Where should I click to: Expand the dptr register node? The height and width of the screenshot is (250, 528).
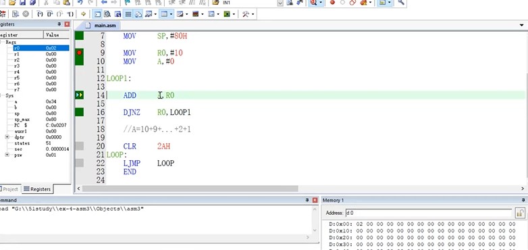7,137
